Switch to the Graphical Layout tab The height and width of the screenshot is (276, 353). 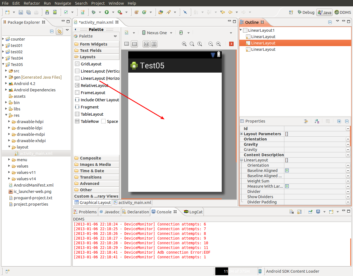click(92, 203)
